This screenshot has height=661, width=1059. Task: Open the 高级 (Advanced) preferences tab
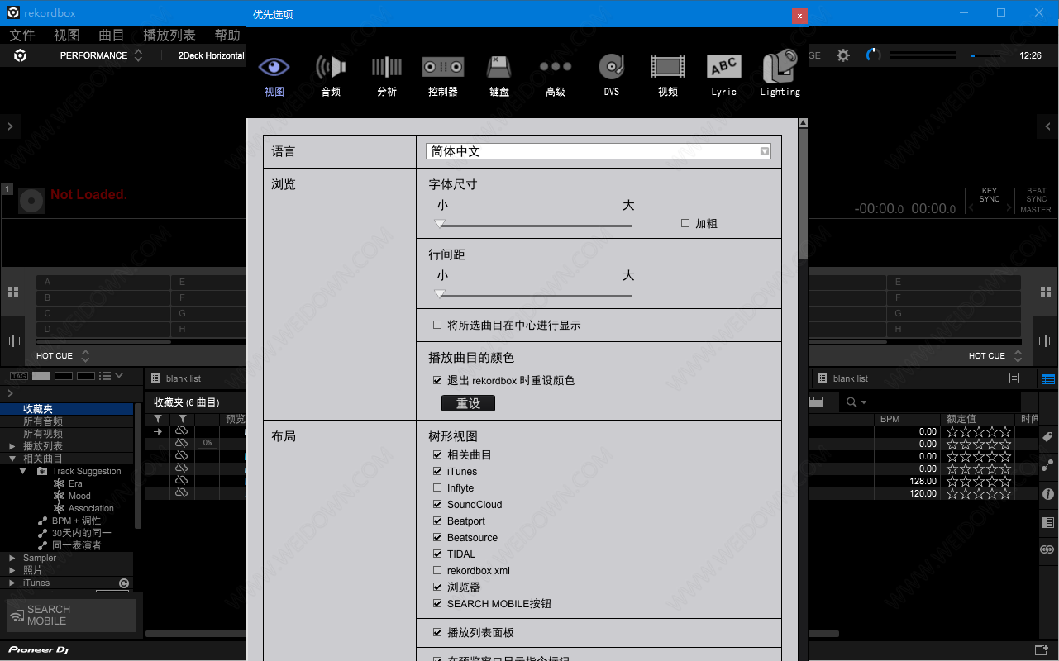[x=556, y=74]
